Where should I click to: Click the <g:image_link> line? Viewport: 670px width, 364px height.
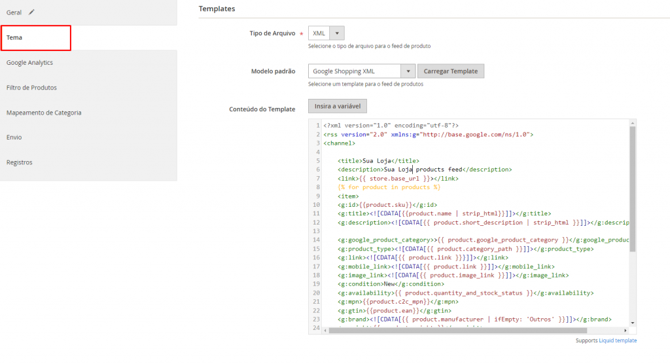(453, 276)
